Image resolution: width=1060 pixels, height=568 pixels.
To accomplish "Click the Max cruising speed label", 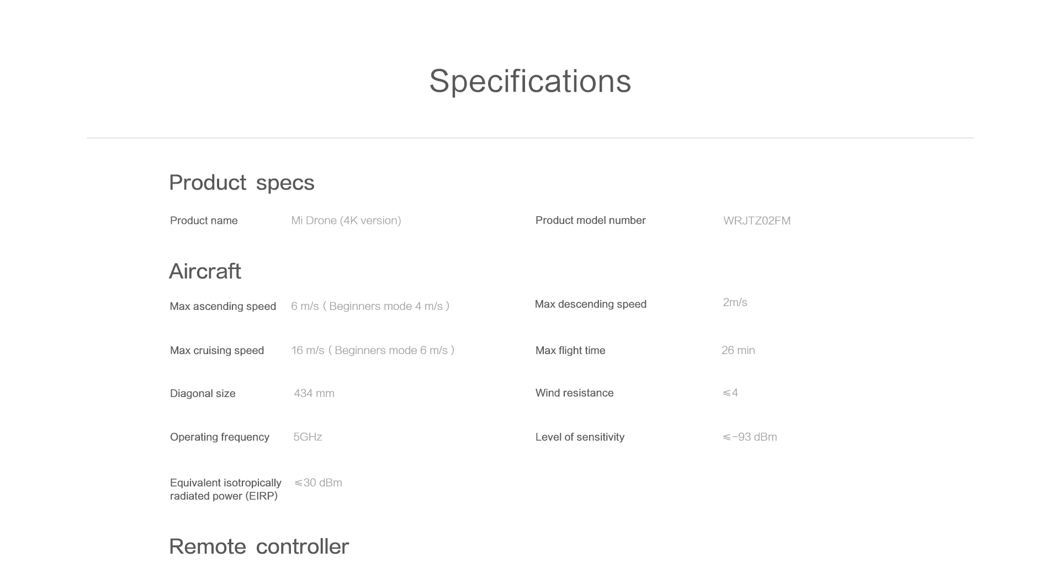I will [217, 351].
